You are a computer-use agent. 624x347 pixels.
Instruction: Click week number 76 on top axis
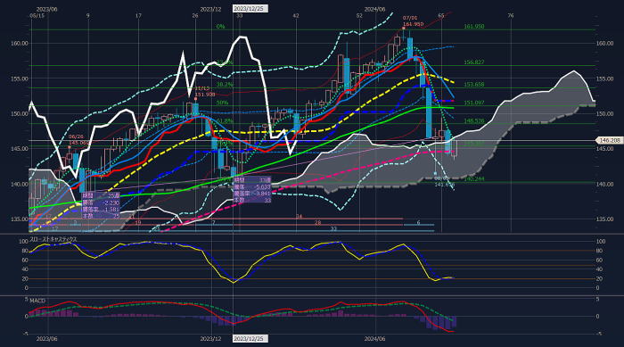tap(511, 15)
